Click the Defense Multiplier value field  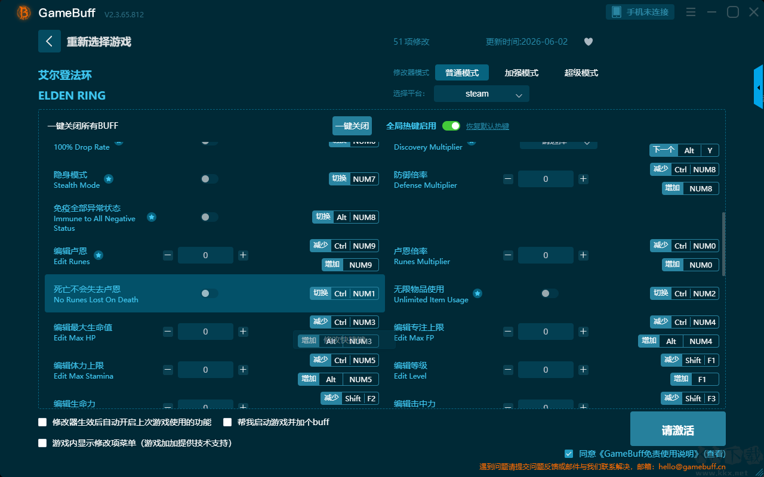(x=546, y=179)
